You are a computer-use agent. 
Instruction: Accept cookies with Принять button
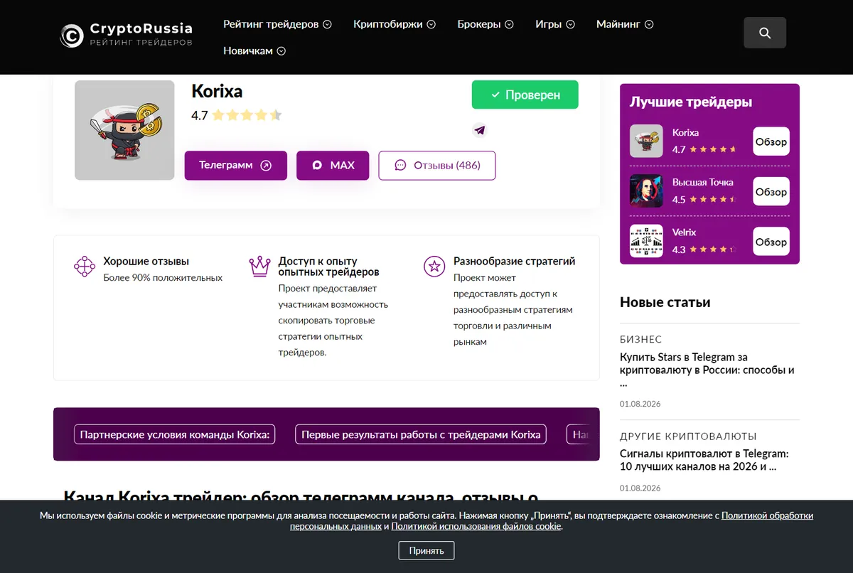[x=426, y=550]
